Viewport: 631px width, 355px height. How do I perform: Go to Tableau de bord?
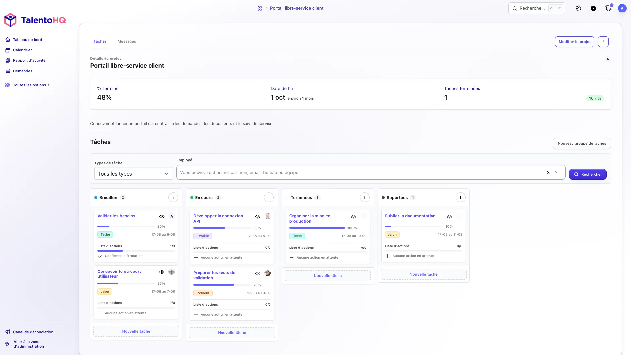click(x=28, y=40)
